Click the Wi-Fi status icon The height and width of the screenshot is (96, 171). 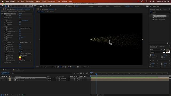point(146,1)
